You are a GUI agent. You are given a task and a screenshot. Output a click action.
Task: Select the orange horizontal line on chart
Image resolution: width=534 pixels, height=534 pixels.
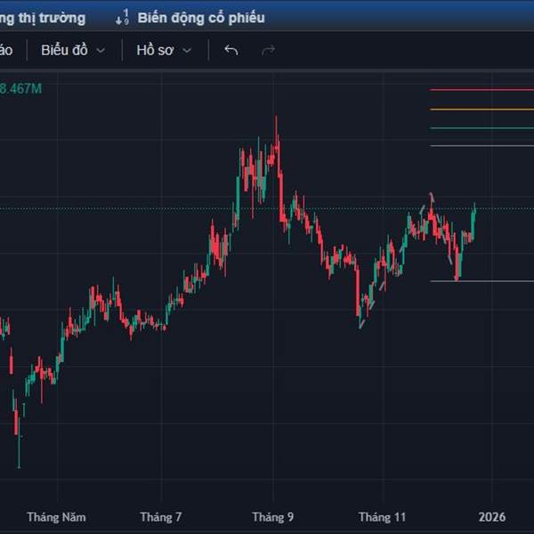tap(481, 109)
